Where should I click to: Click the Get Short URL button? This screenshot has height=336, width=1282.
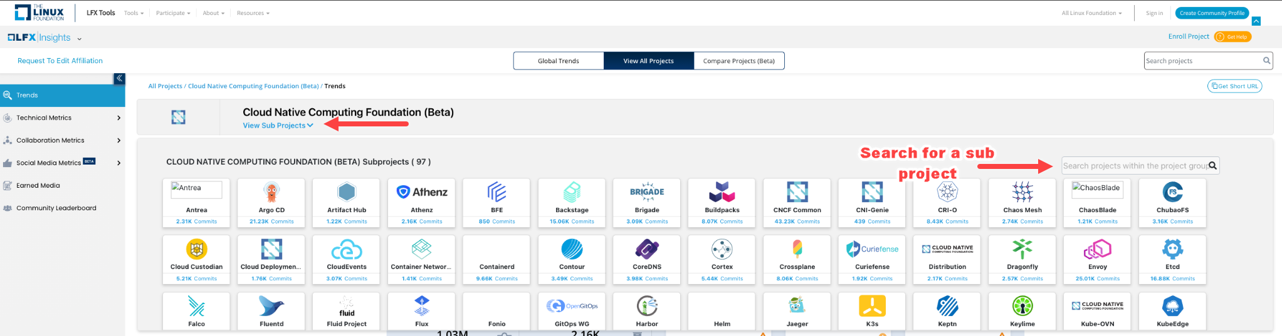(x=1234, y=86)
